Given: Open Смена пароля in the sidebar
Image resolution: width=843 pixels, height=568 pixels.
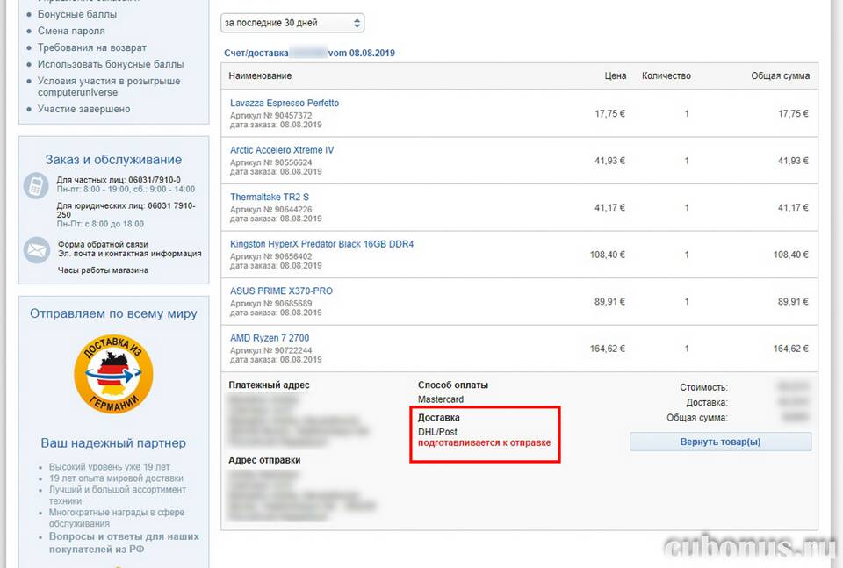Looking at the screenshot, I should pos(71,32).
